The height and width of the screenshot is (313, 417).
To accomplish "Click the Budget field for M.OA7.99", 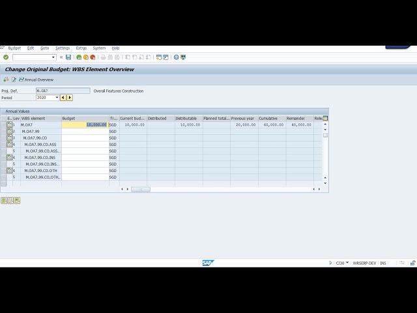I will [x=85, y=132].
